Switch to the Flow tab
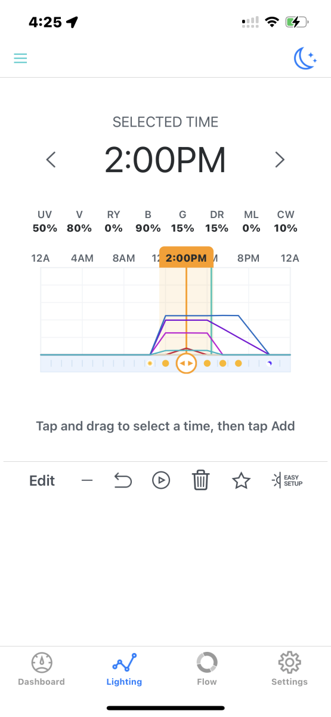 [x=207, y=669]
